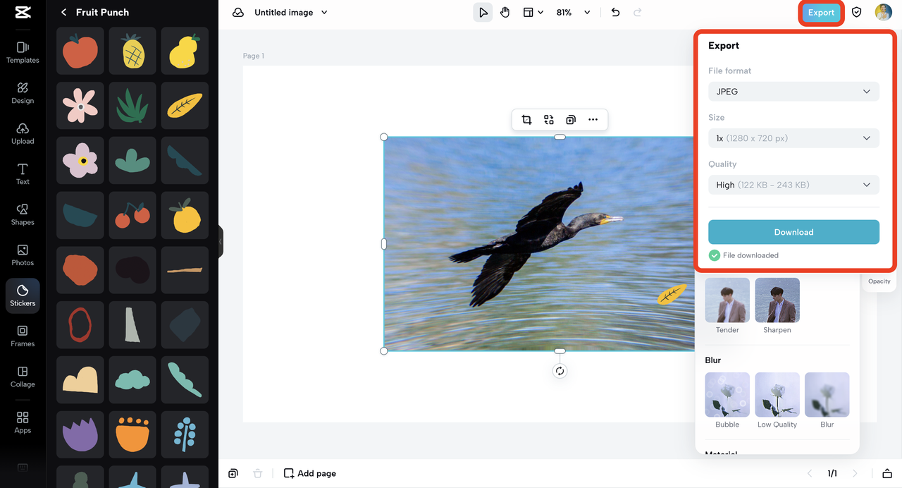This screenshot has width=902, height=488.
Task: Go back from Fruit Punch pack
Action: (64, 13)
